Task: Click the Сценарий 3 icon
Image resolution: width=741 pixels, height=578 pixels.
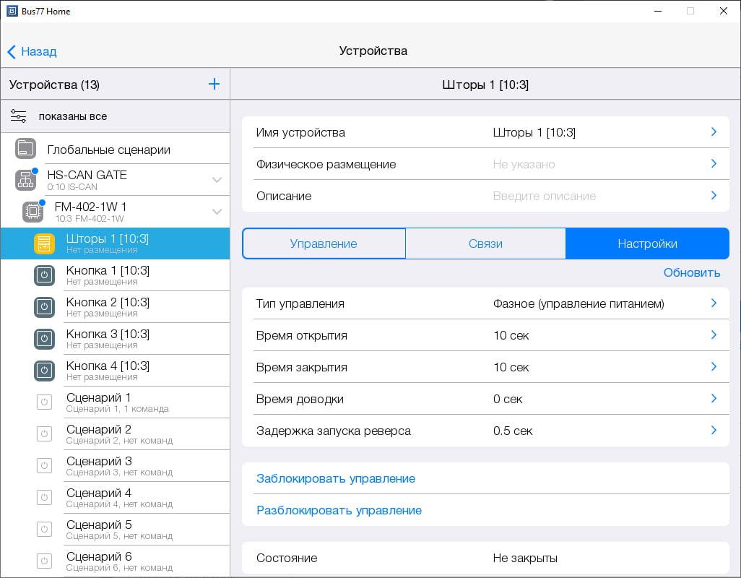Action: click(44, 466)
